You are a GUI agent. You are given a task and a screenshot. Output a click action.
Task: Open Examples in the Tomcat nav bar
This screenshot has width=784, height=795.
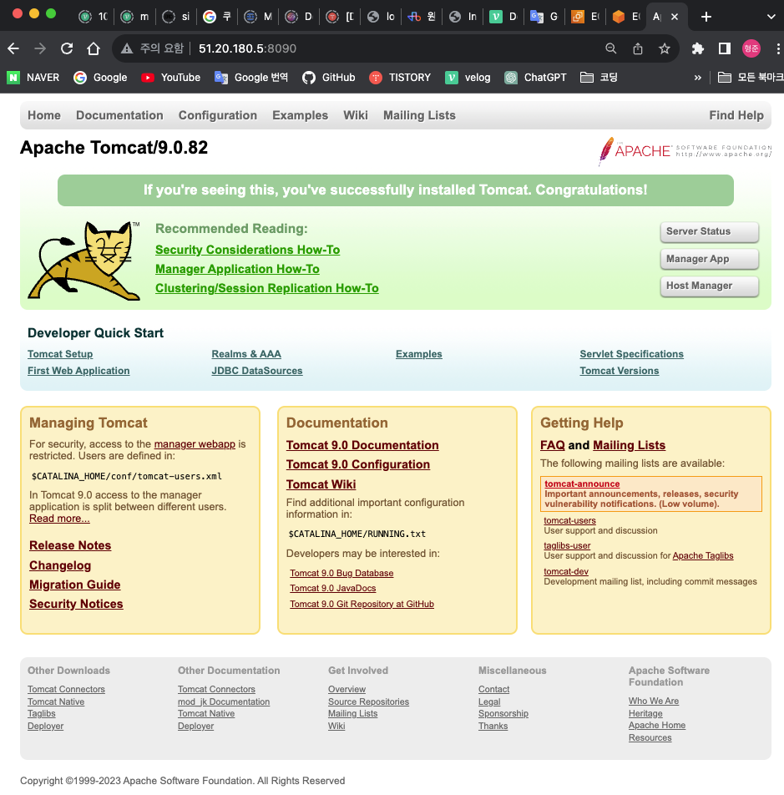[x=300, y=115]
